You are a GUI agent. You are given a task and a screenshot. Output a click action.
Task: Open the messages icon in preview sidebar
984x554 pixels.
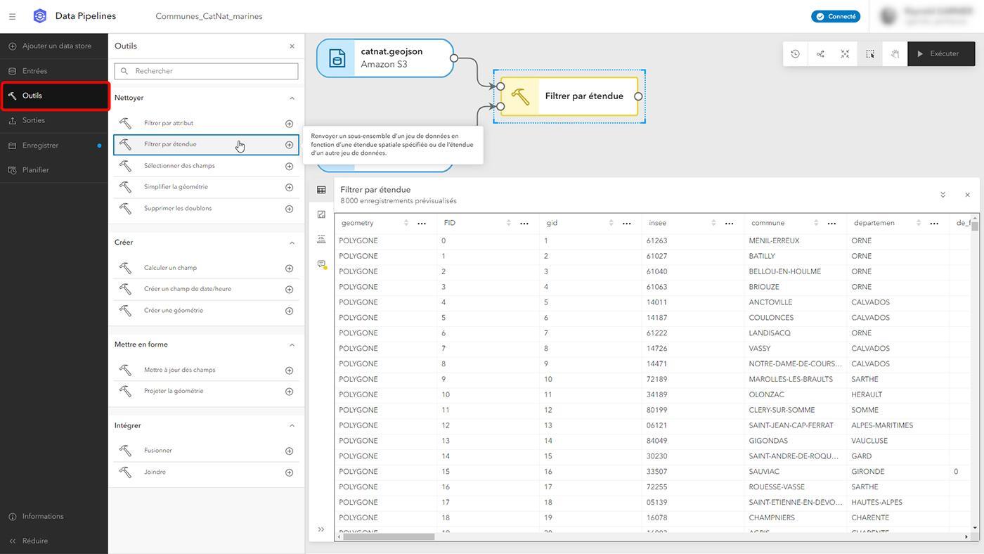tap(321, 264)
